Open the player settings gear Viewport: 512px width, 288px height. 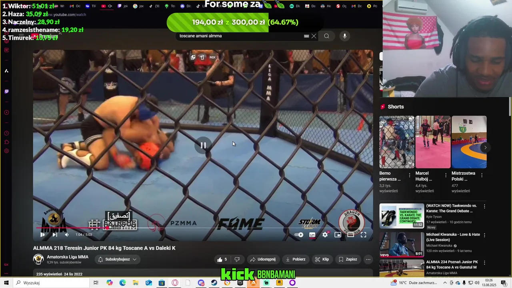[x=325, y=235]
